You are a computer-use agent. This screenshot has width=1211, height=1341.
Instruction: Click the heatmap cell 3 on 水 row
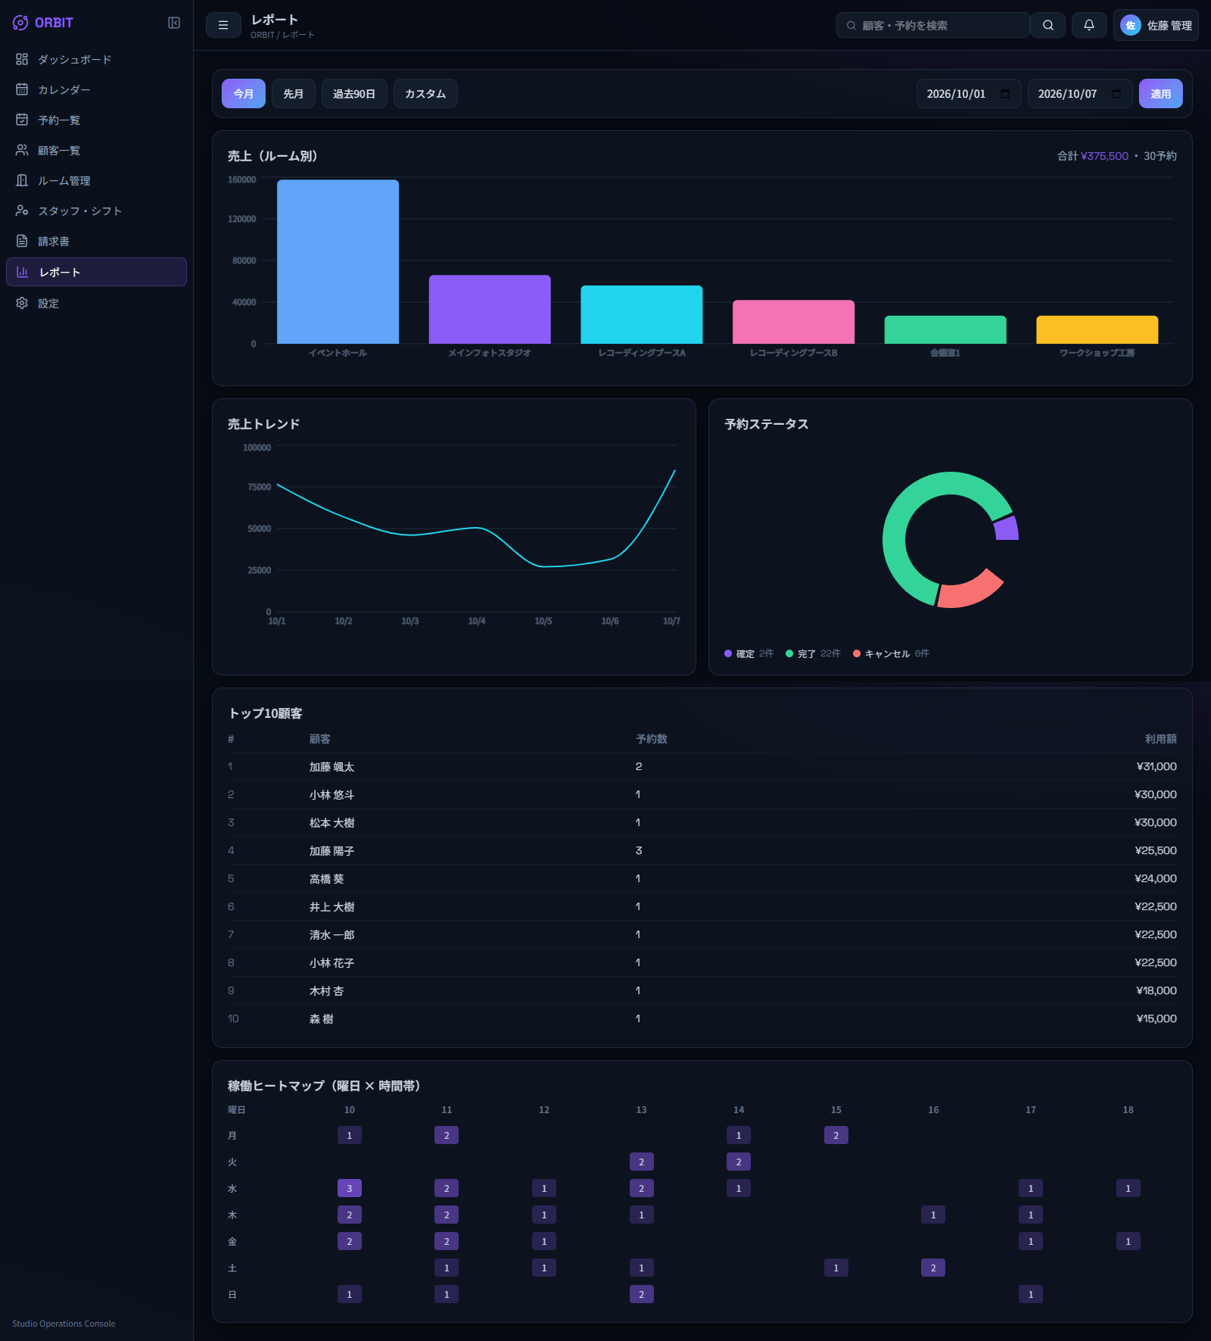[x=350, y=1188]
